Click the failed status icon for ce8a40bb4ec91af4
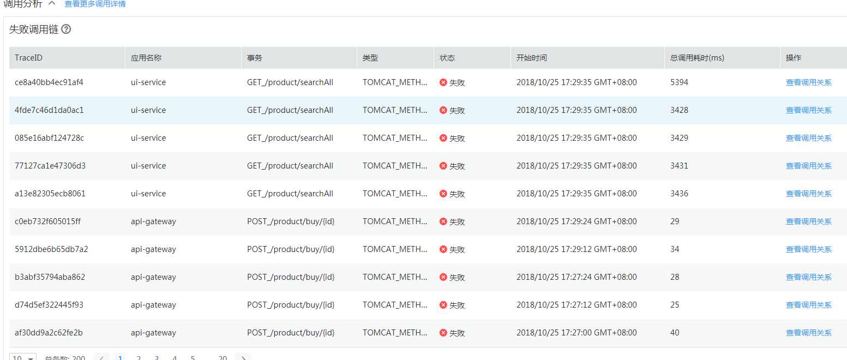 (443, 82)
